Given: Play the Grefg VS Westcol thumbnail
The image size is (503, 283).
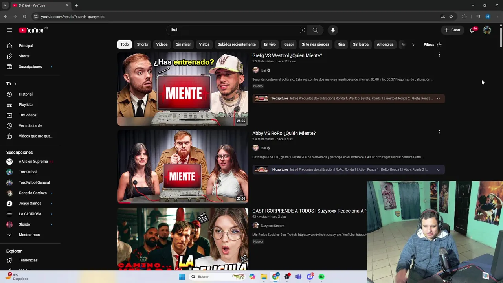Looking at the screenshot, I should pyautogui.click(x=183, y=89).
